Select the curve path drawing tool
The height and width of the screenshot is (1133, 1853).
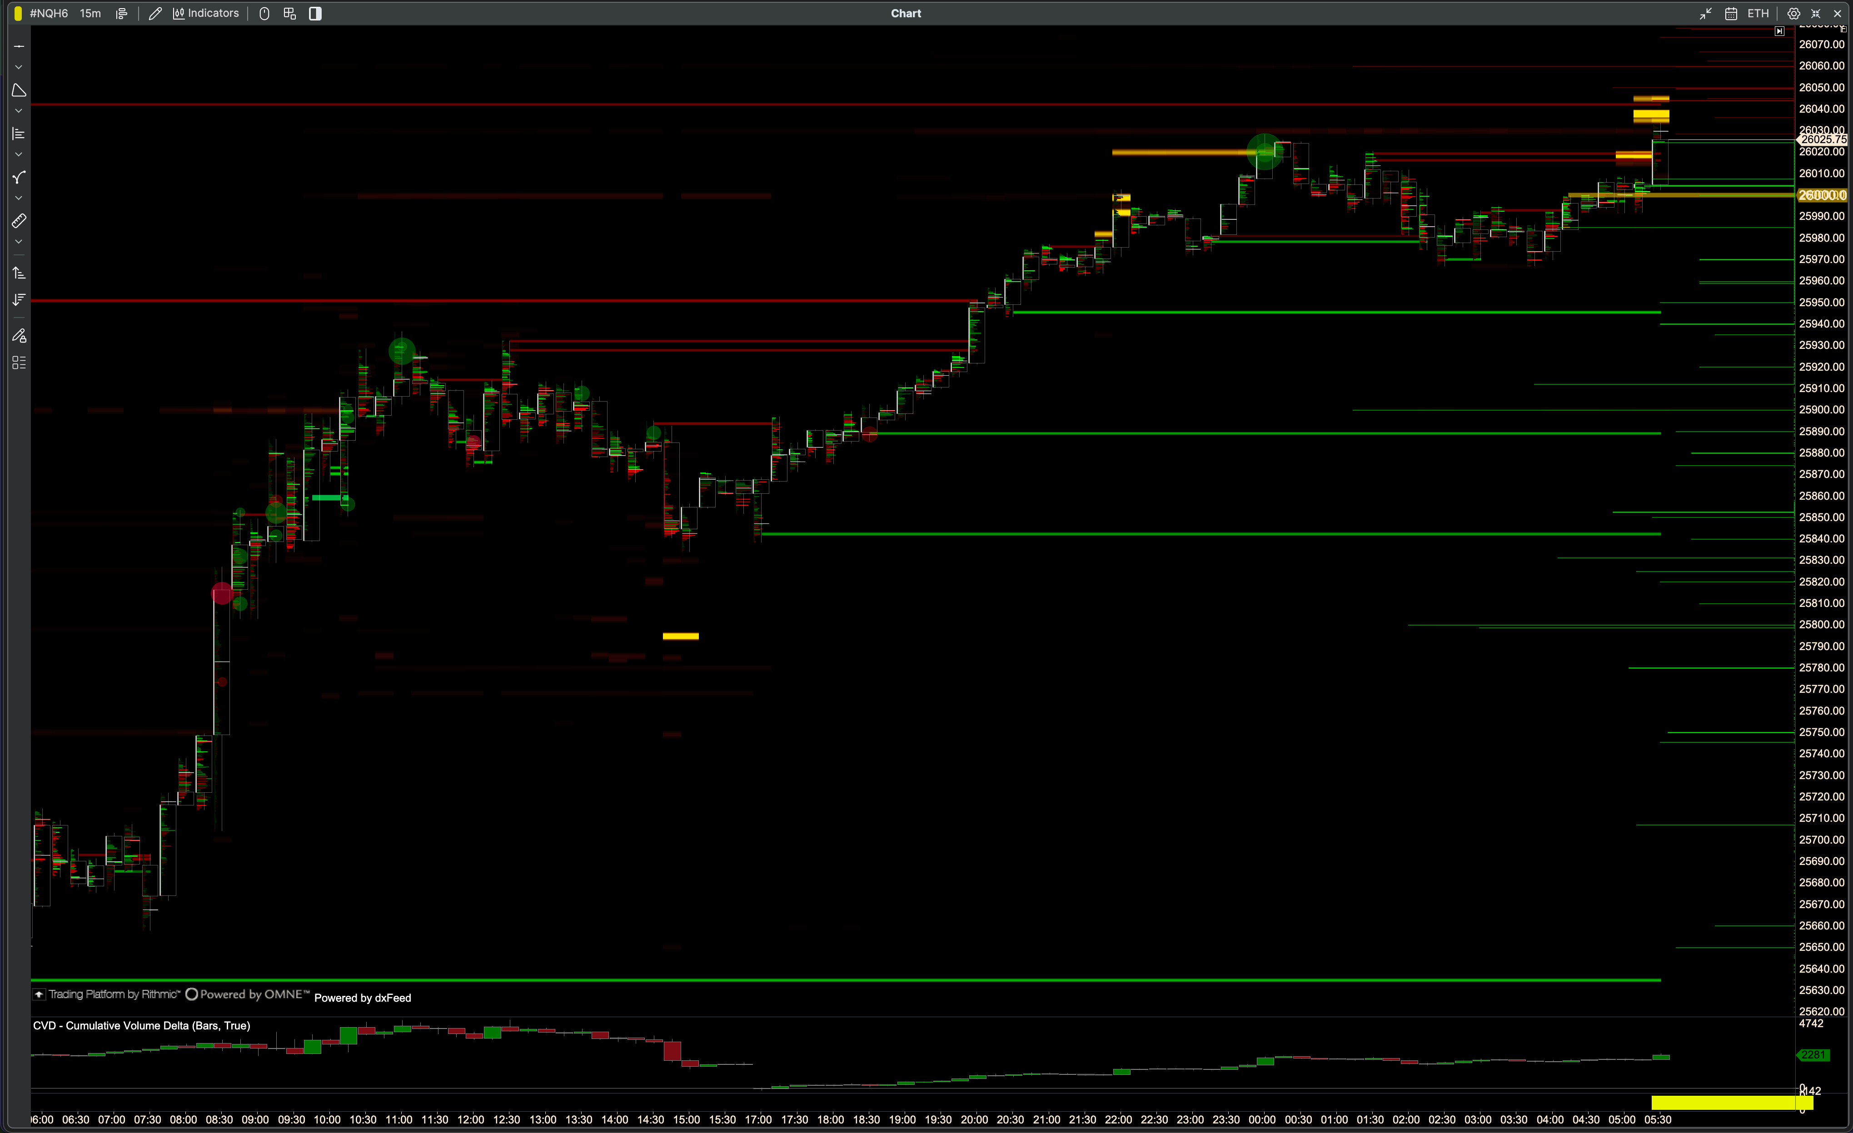pos(19,178)
